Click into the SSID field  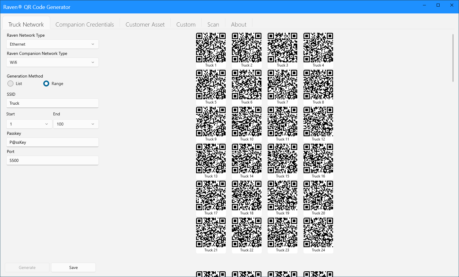tap(53, 103)
